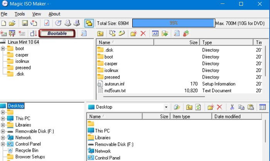
Task: Click the Paste clipboard icon
Action: (251, 107)
